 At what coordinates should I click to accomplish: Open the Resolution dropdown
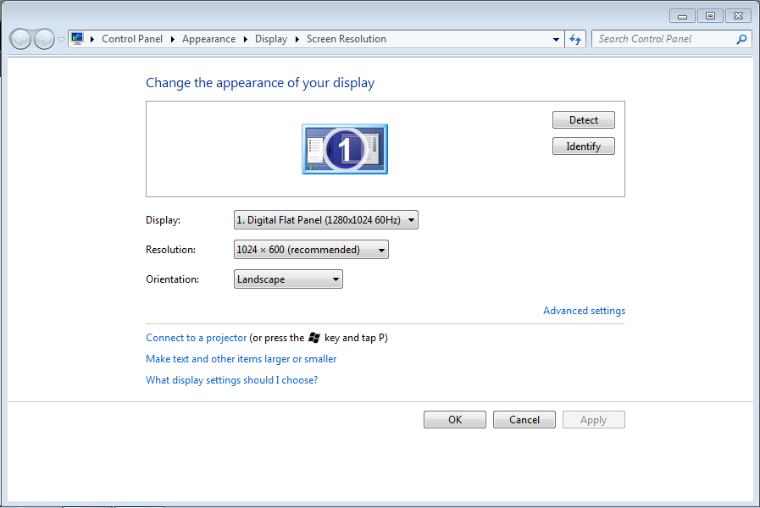click(x=311, y=250)
